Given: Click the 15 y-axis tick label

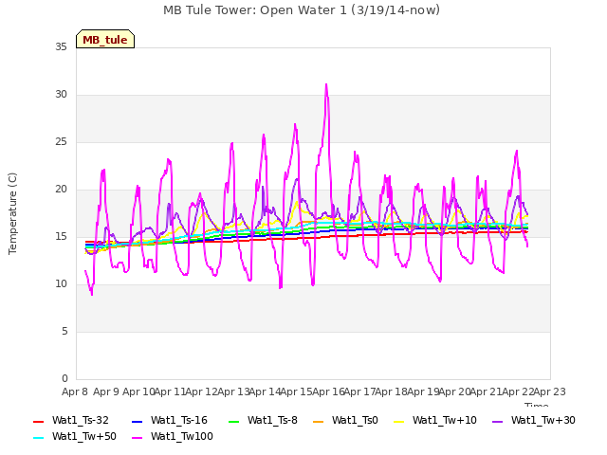Looking at the screenshot, I should (61, 236).
